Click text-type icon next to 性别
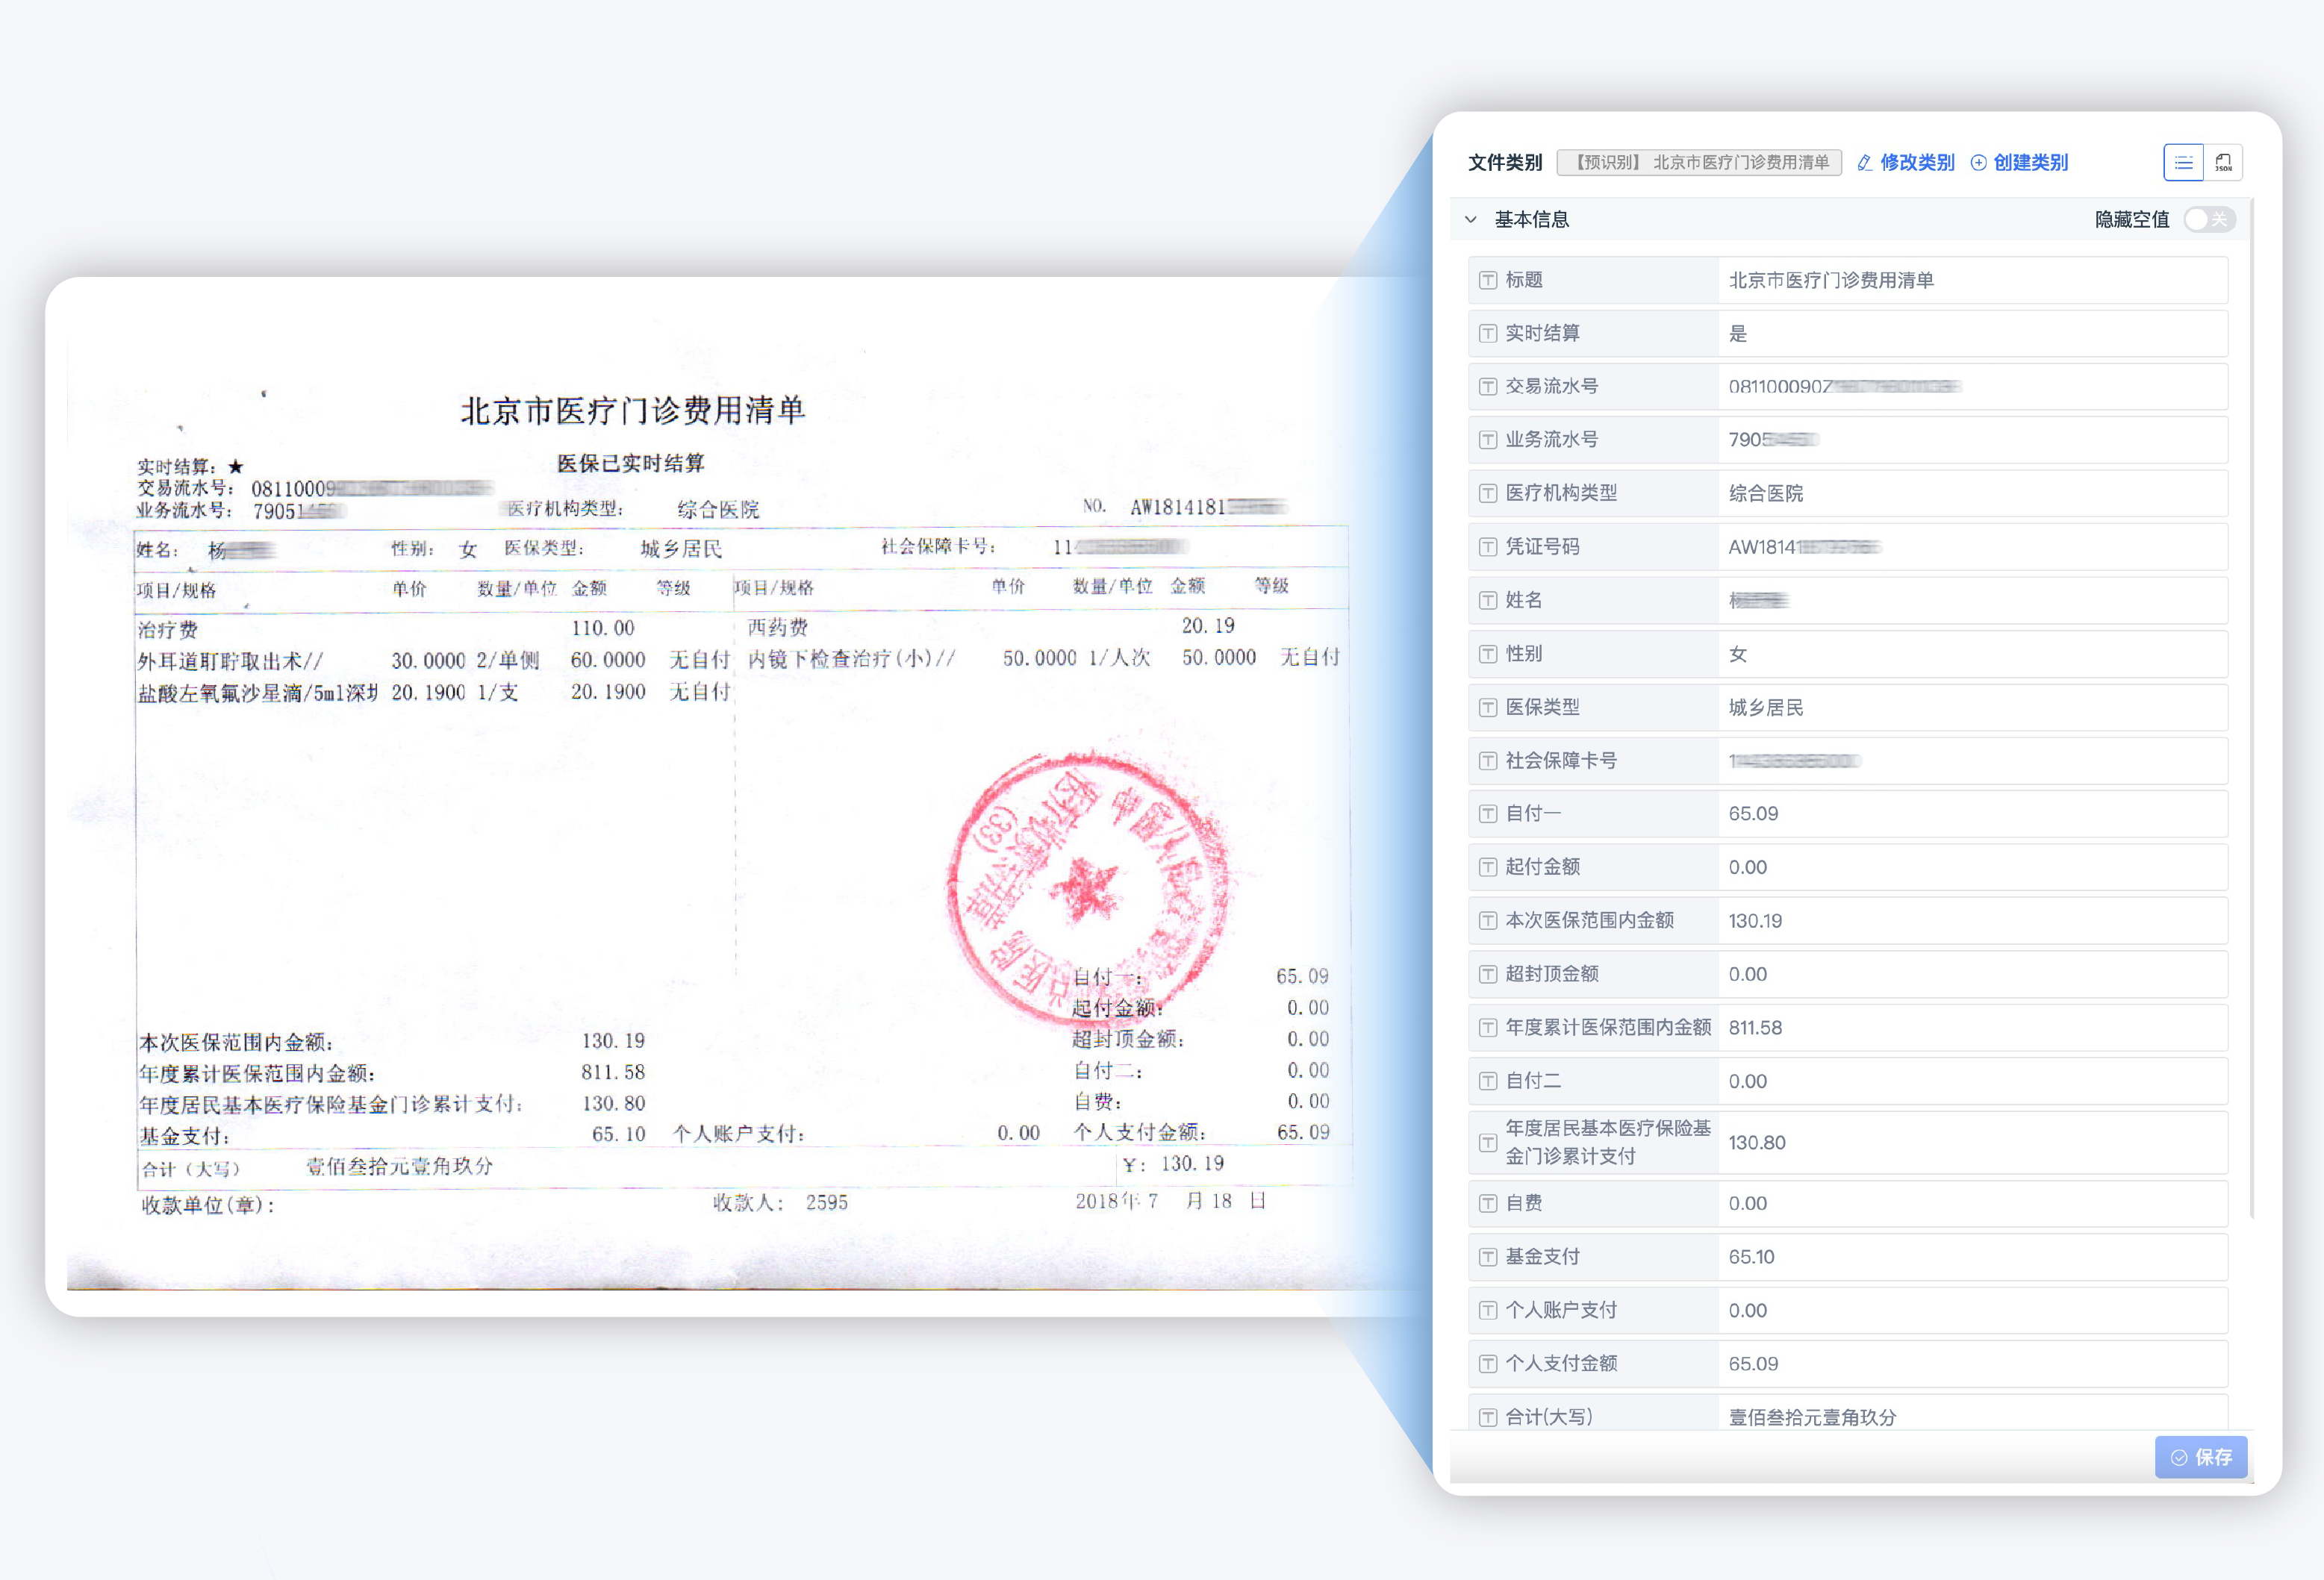The width and height of the screenshot is (2324, 1580). click(x=1488, y=654)
